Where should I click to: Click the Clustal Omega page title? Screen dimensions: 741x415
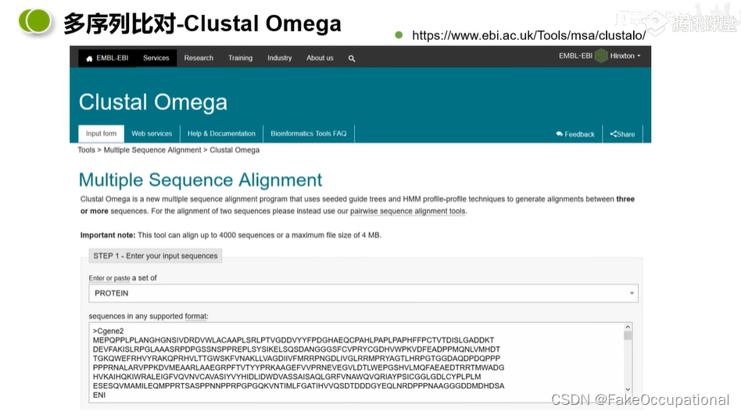click(x=153, y=102)
